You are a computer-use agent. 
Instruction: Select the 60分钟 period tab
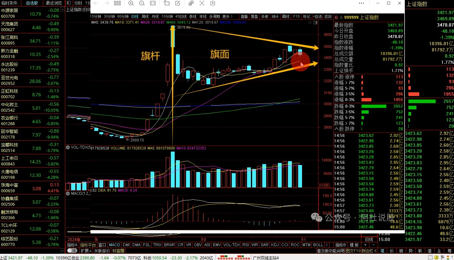[123, 16]
